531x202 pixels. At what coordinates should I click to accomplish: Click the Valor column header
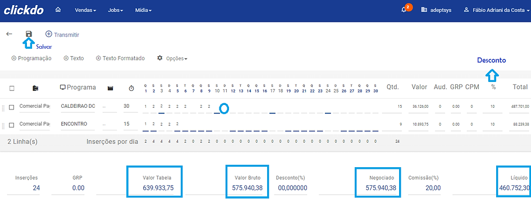(x=419, y=88)
